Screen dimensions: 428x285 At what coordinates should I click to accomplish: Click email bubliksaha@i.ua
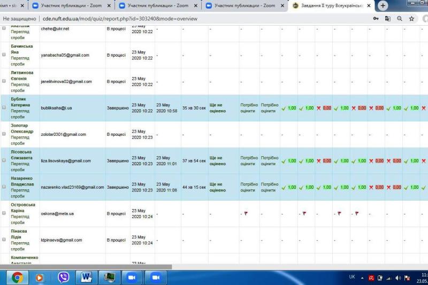coord(56,108)
